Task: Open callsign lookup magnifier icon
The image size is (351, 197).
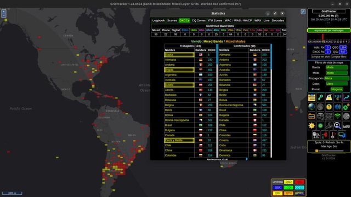Action: (x=337, y=125)
